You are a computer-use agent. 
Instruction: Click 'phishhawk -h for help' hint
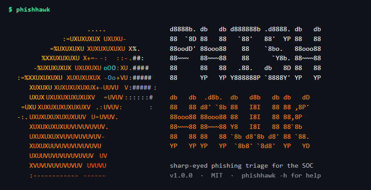[x=281, y=176]
